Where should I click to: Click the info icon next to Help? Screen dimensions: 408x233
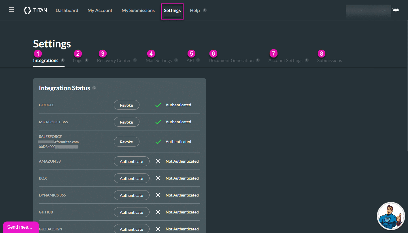(x=205, y=10)
